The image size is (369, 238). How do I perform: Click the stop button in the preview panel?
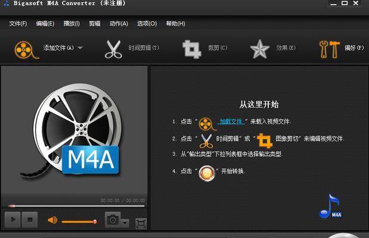(x=30, y=220)
